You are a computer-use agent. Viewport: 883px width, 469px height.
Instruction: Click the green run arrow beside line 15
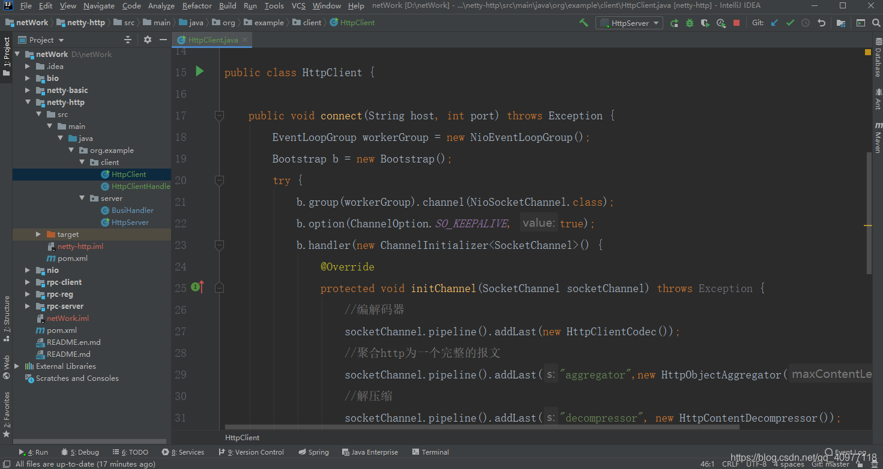click(200, 71)
